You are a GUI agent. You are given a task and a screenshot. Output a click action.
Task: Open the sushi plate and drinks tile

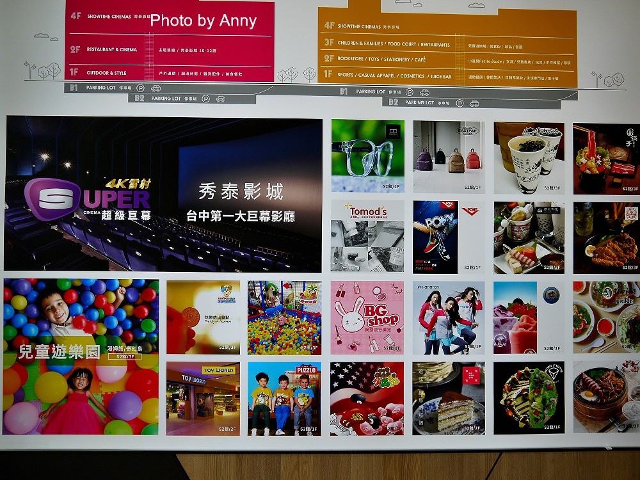pos(529,237)
